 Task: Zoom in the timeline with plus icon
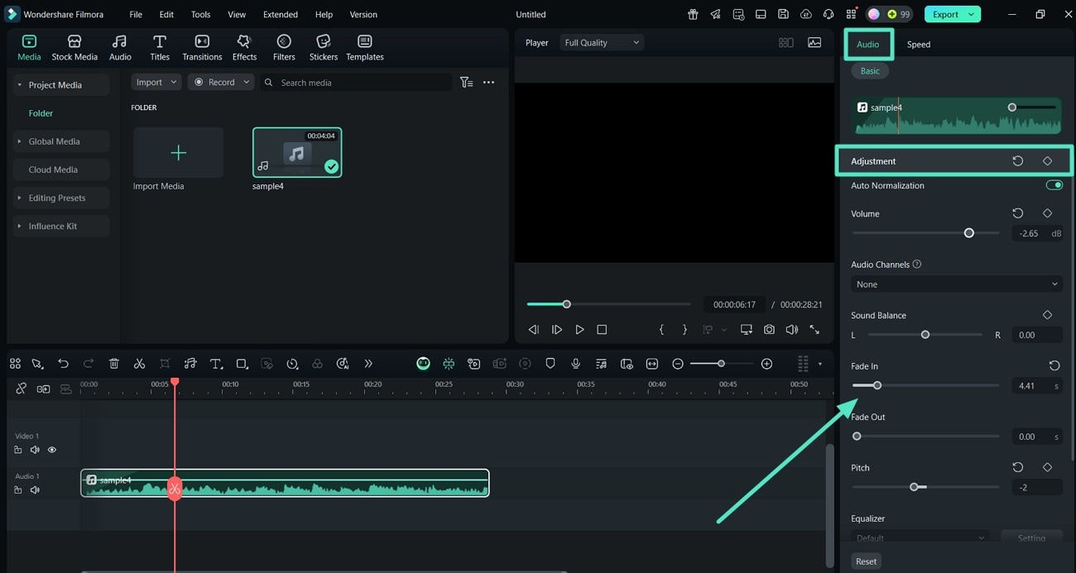[x=766, y=364]
